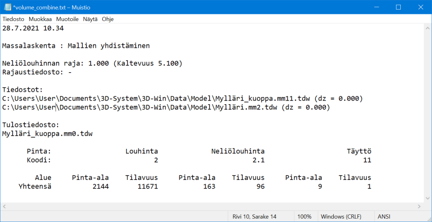
Task: Click the Windows (CRLF) status bar field
Action: 342,216
